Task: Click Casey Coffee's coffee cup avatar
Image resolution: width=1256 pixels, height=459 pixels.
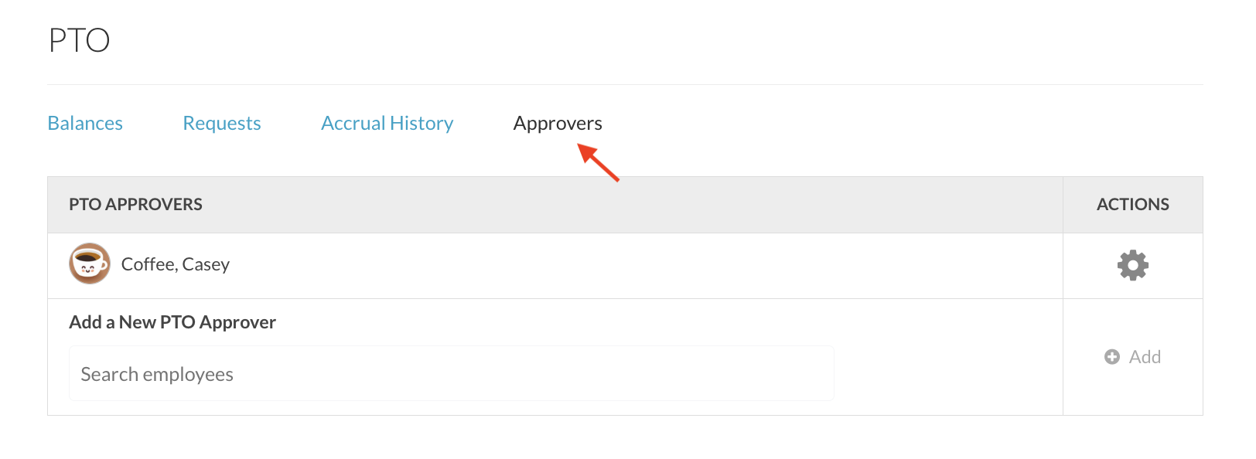Action: [x=90, y=264]
